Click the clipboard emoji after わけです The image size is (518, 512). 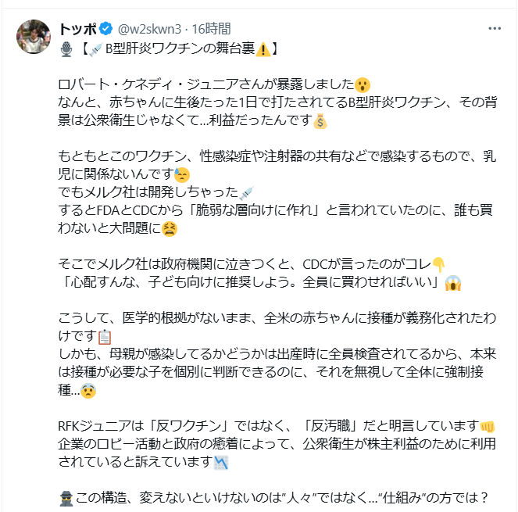click(x=105, y=337)
